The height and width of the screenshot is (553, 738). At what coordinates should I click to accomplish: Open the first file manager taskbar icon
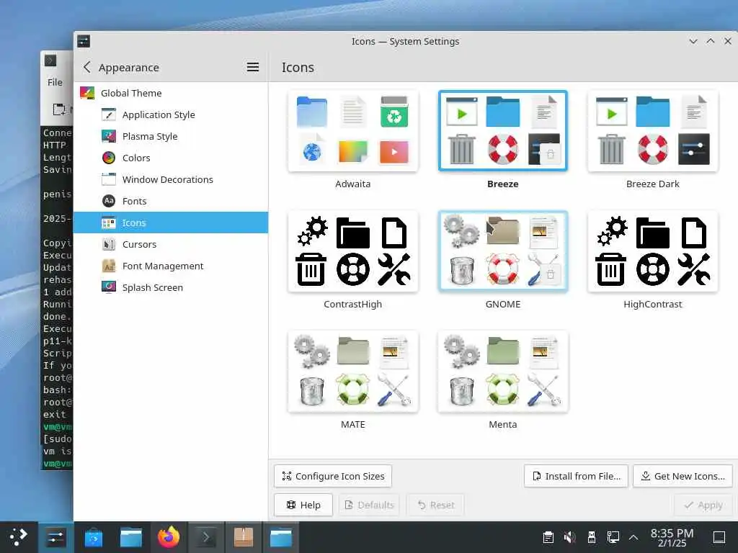[x=131, y=537]
